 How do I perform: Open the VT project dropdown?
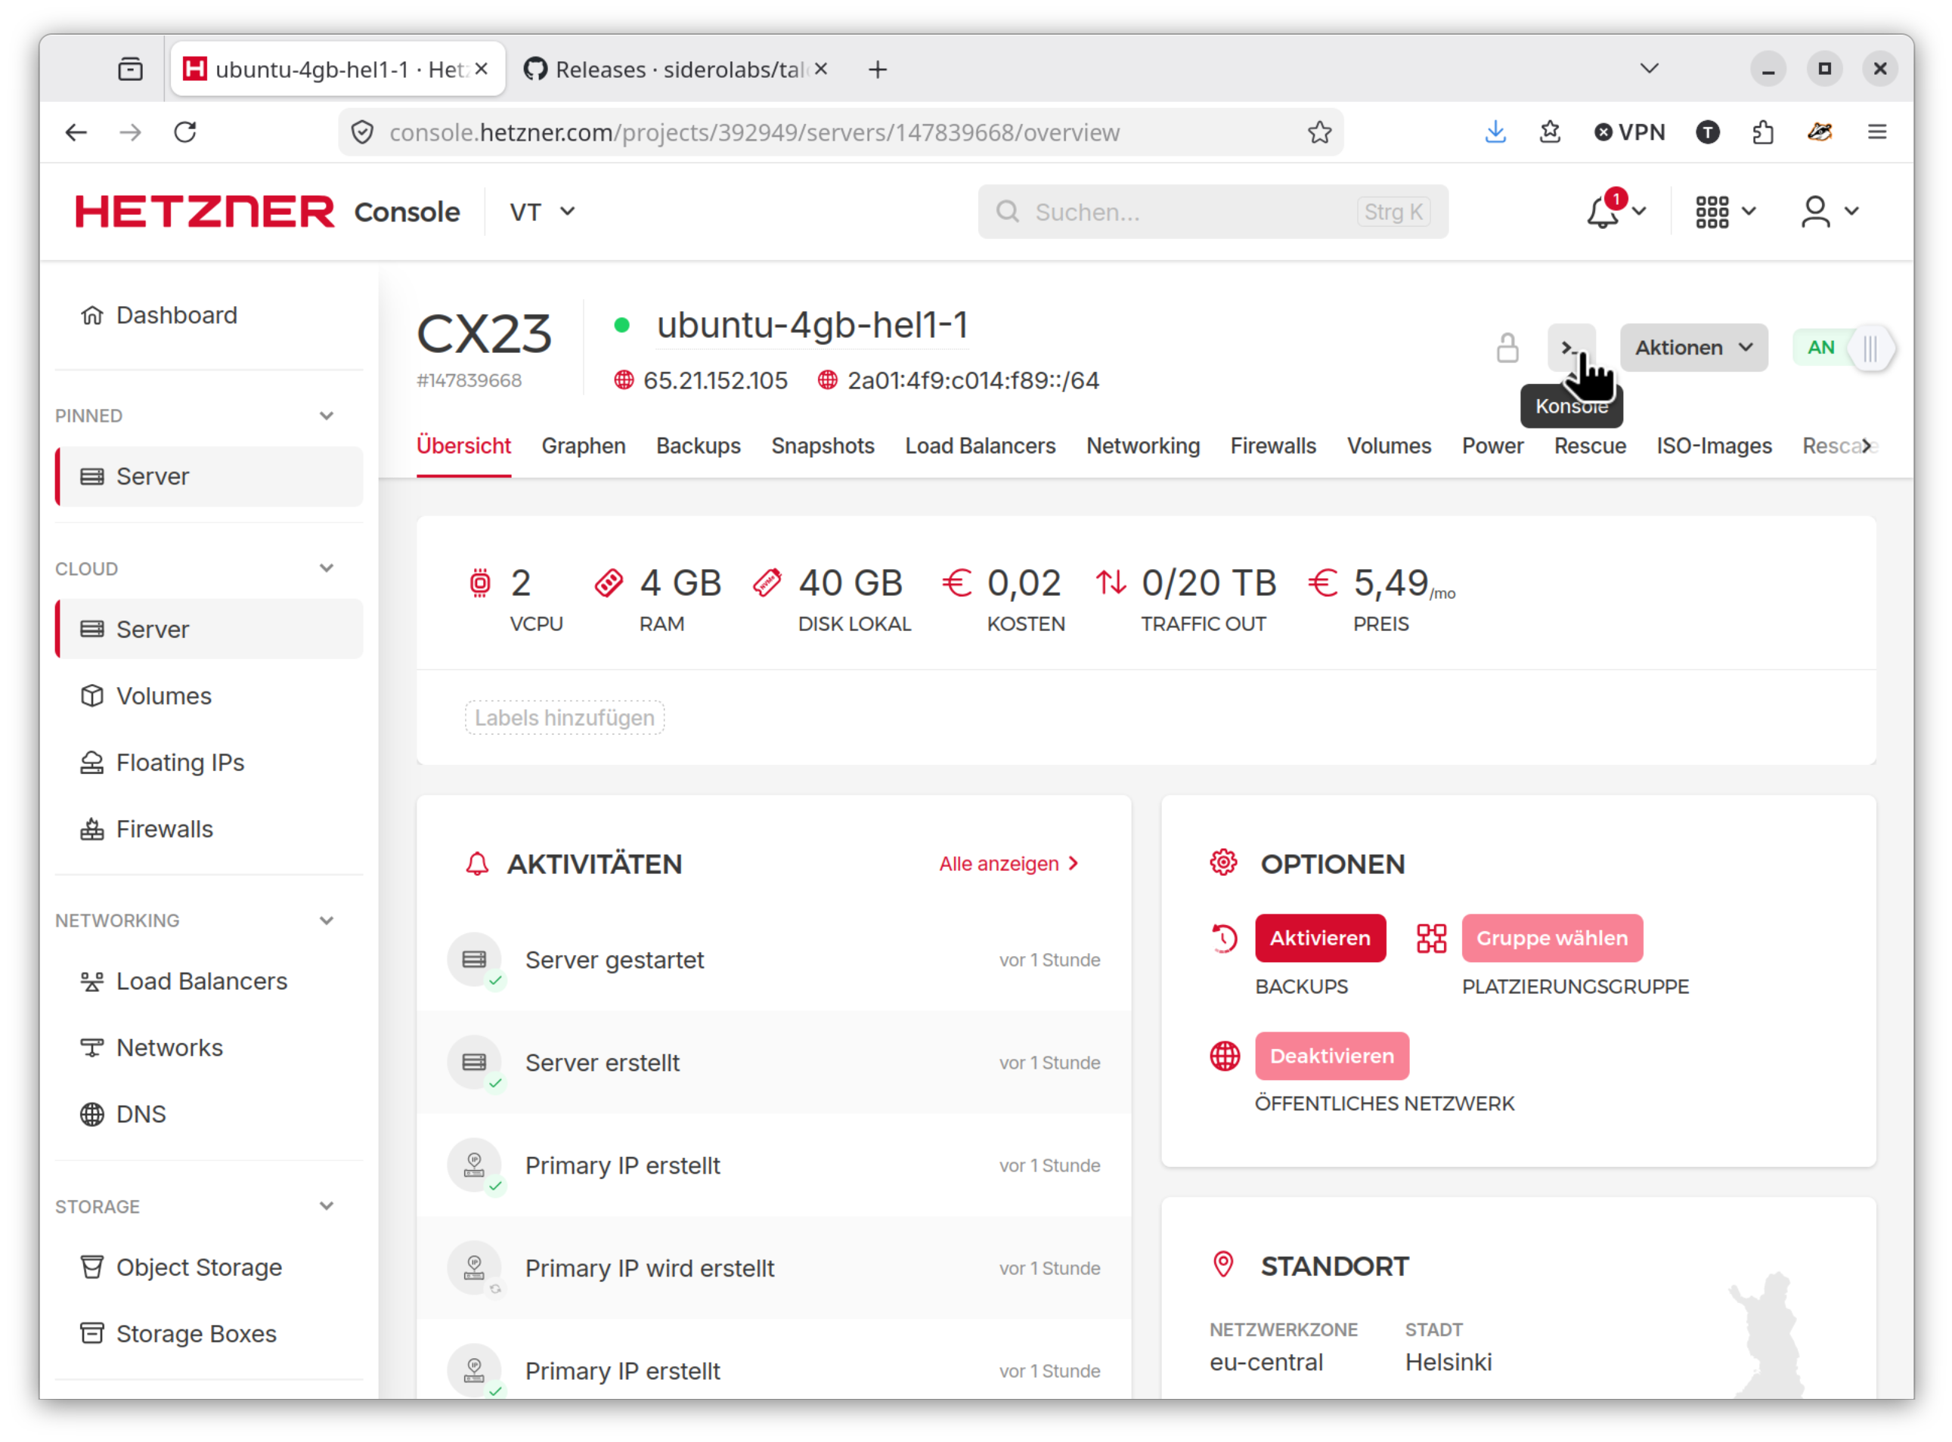coord(542,212)
